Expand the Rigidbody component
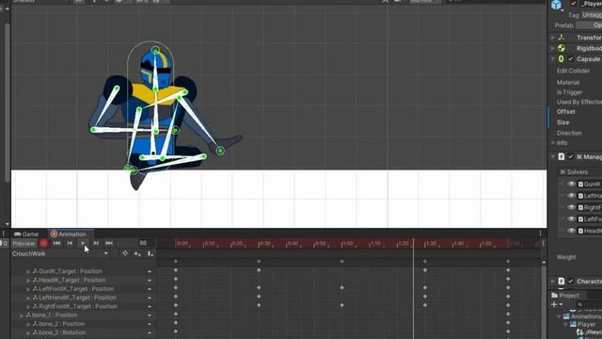The image size is (602, 339). point(553,48)
